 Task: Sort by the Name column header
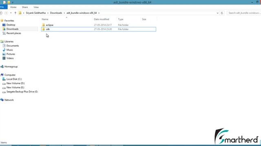click(45, 19)
